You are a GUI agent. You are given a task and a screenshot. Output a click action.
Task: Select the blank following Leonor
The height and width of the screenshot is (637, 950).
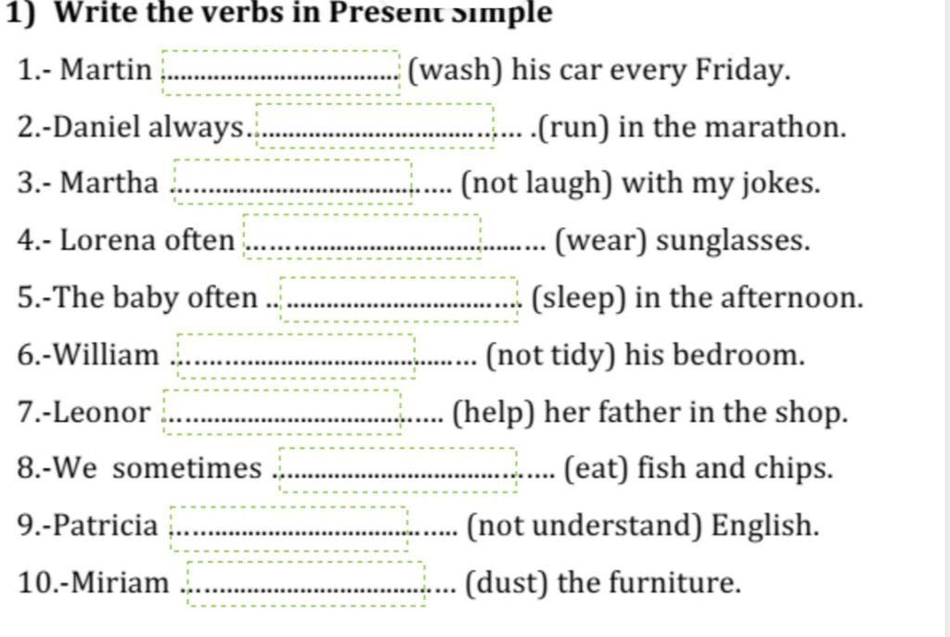click(x=282, y=412)
